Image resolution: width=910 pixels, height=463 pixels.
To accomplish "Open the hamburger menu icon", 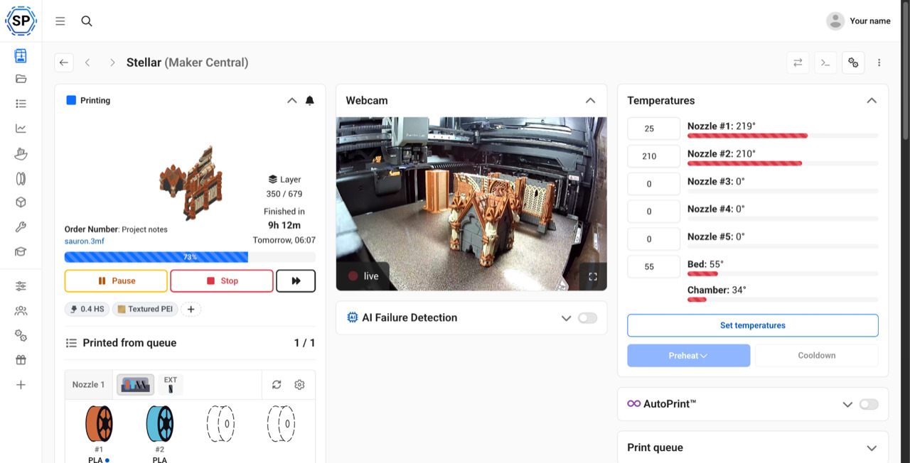I will click(60, 21).
